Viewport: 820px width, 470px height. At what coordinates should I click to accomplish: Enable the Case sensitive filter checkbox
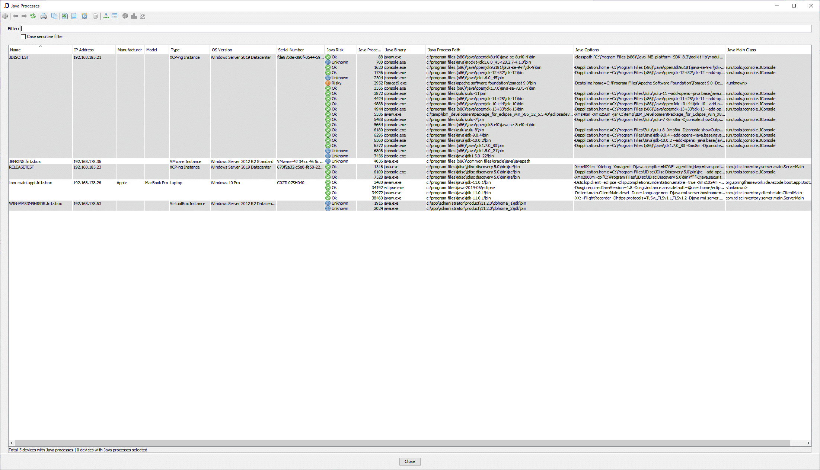(x=23, y=36)
